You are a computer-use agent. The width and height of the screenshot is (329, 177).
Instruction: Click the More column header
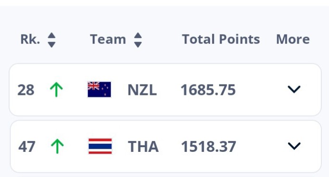tap(293, 39)
